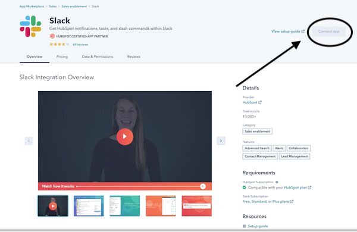The height and width of the screenshot is (232, 357).
Task: Open the Overview tab
Action: click(35, 57)
